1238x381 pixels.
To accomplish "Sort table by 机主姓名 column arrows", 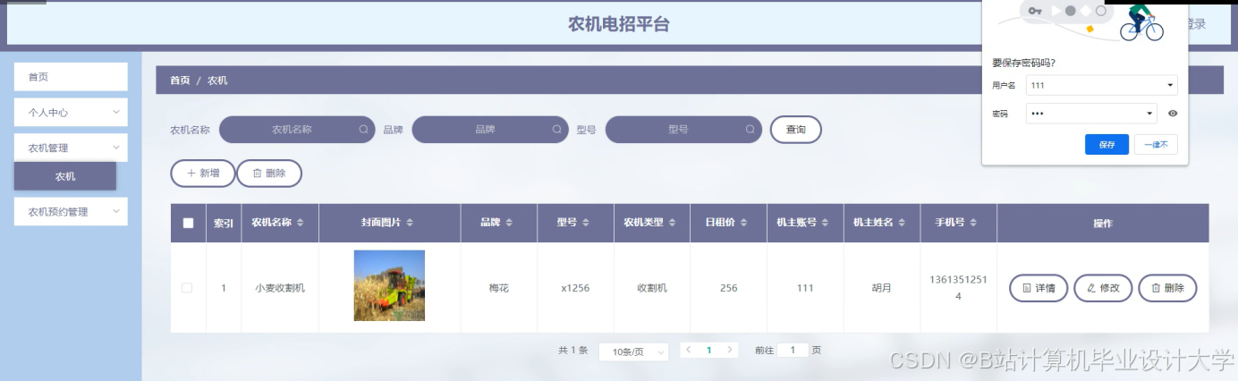I will 903,223.
